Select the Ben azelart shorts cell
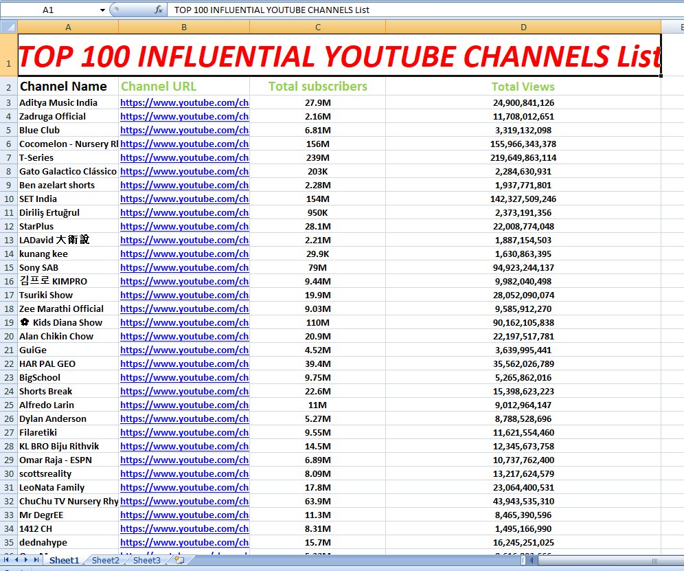Image resolution: width=684 pixels, height=571 pixels. pos(68,186)
